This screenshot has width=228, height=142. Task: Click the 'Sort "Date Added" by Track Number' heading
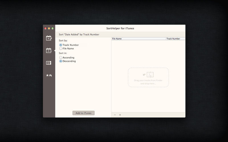[79, 34]
